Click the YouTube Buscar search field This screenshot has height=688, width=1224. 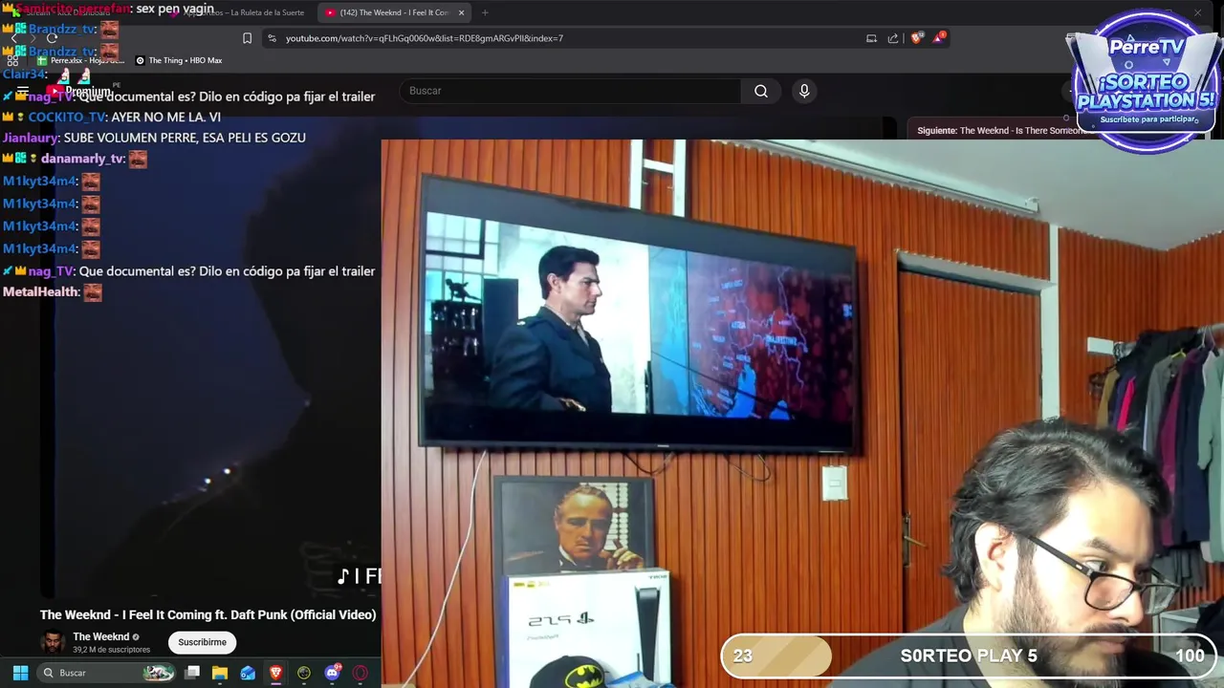click(571, 91)
